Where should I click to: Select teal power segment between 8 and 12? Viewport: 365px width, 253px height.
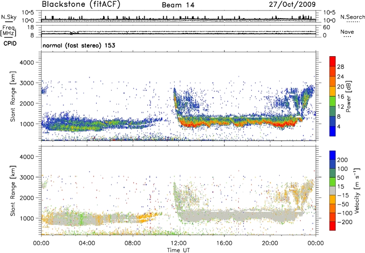pyautogui.click(x=333, y=111)
